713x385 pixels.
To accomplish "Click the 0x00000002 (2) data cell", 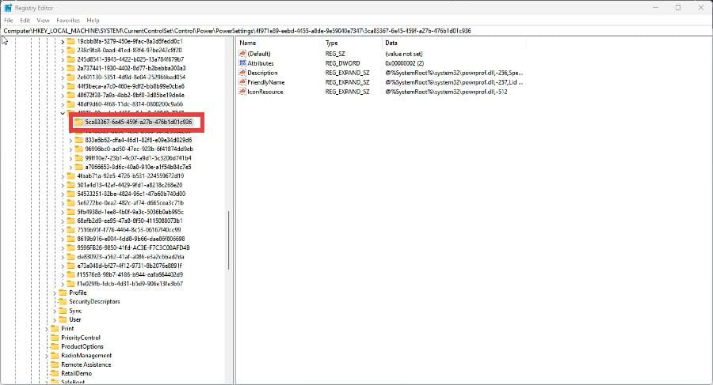I will pos(404,63).
